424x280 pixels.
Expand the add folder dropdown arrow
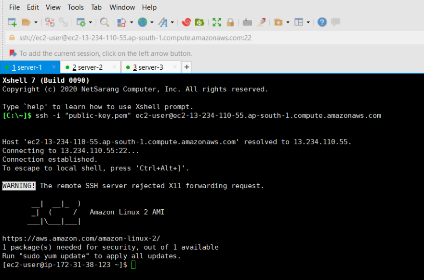tap(288, 22)
